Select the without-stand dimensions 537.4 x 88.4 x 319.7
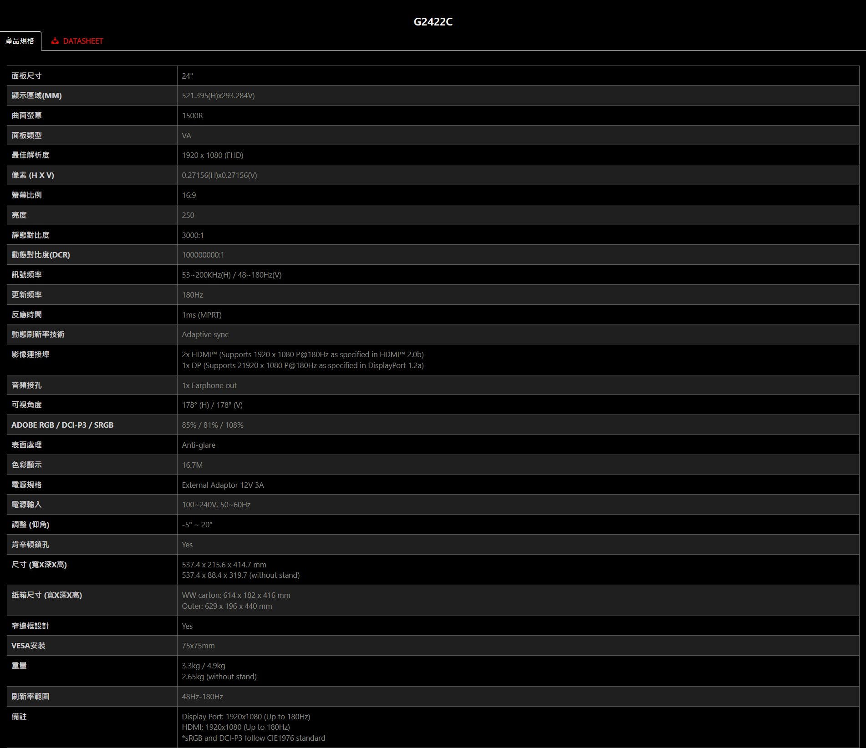The width and height of the screenshot is (866, 748). click(240, 575)
